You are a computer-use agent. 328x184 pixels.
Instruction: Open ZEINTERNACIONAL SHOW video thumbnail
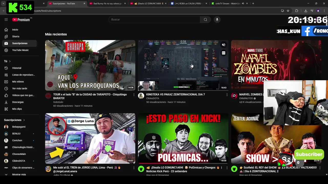point(276,138)
